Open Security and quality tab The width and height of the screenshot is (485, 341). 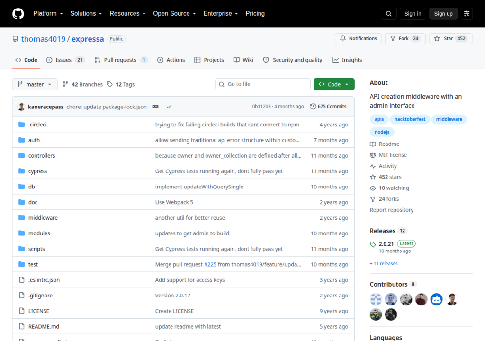click(293, 60)
